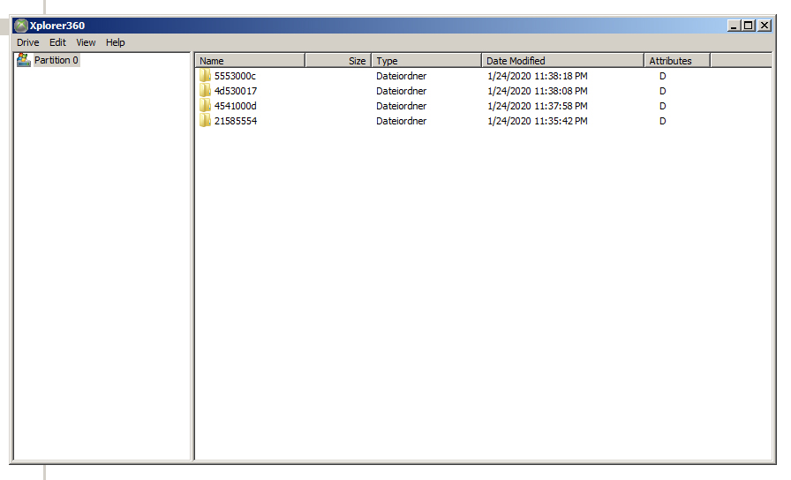Select the folder name 4541000d
This screenshot has height=480, width=791.
(x=236, y=107)
